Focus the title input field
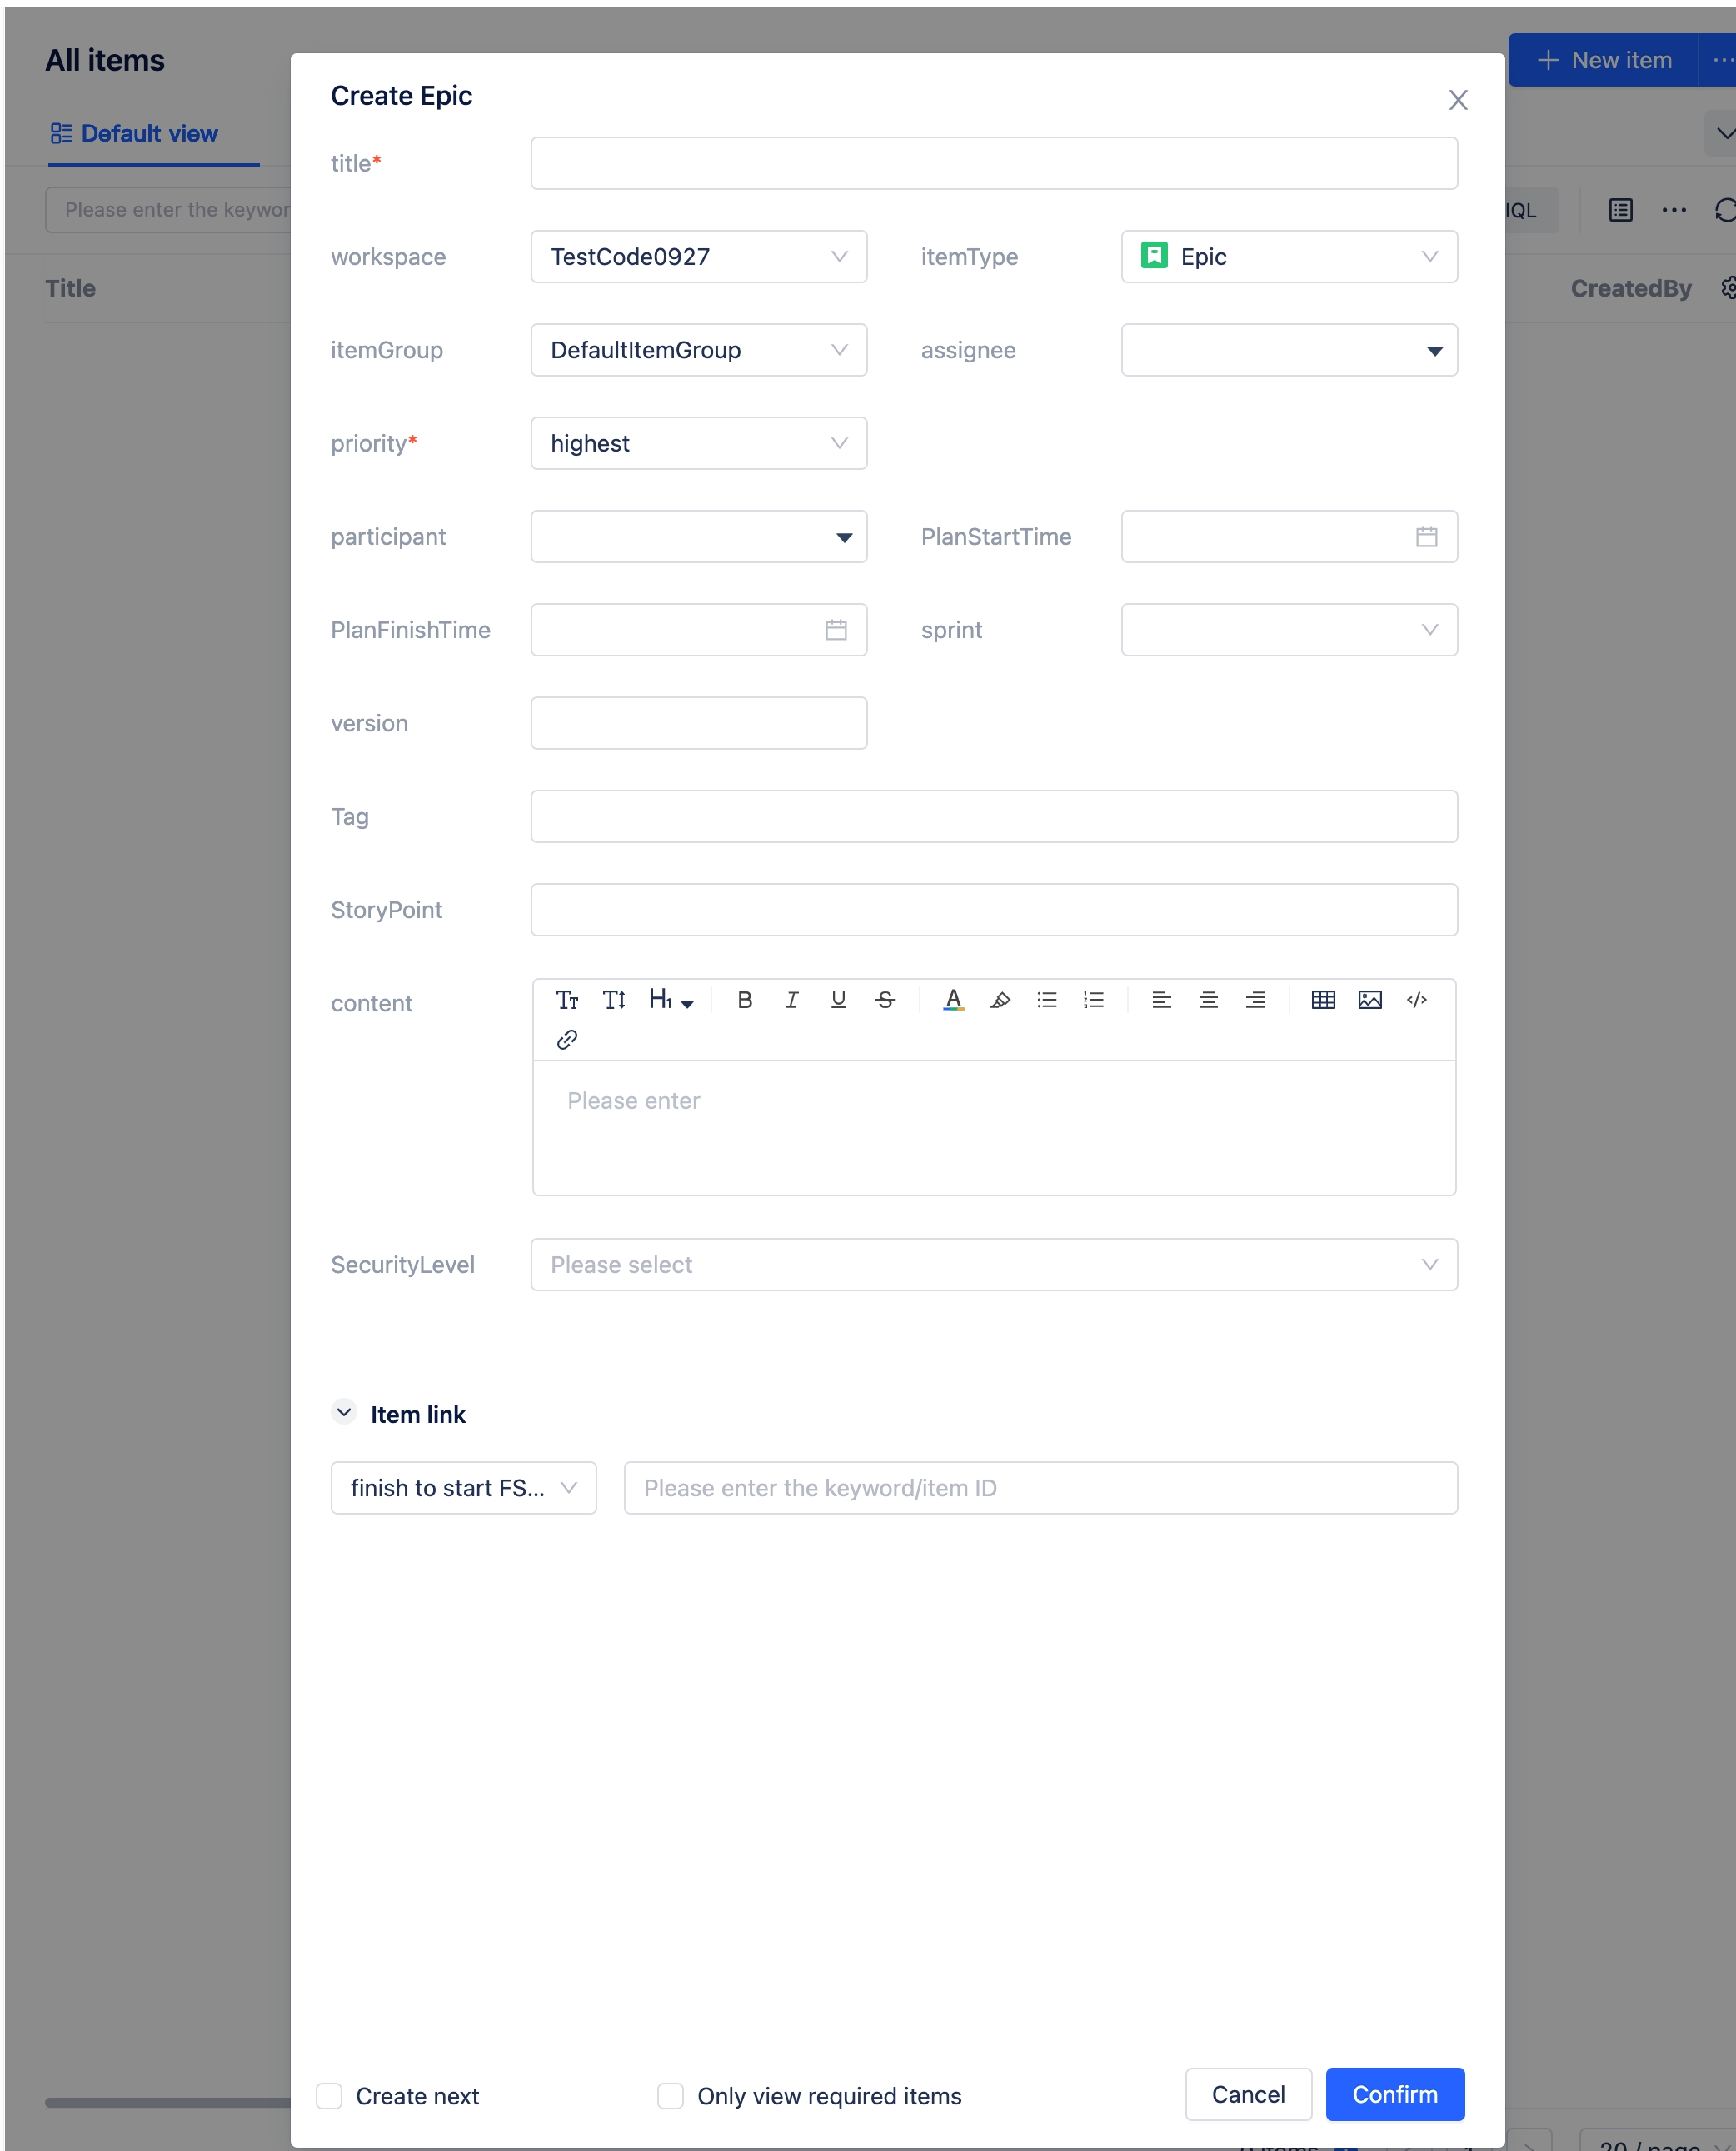1736x2151 pixels. pos(993,164)
